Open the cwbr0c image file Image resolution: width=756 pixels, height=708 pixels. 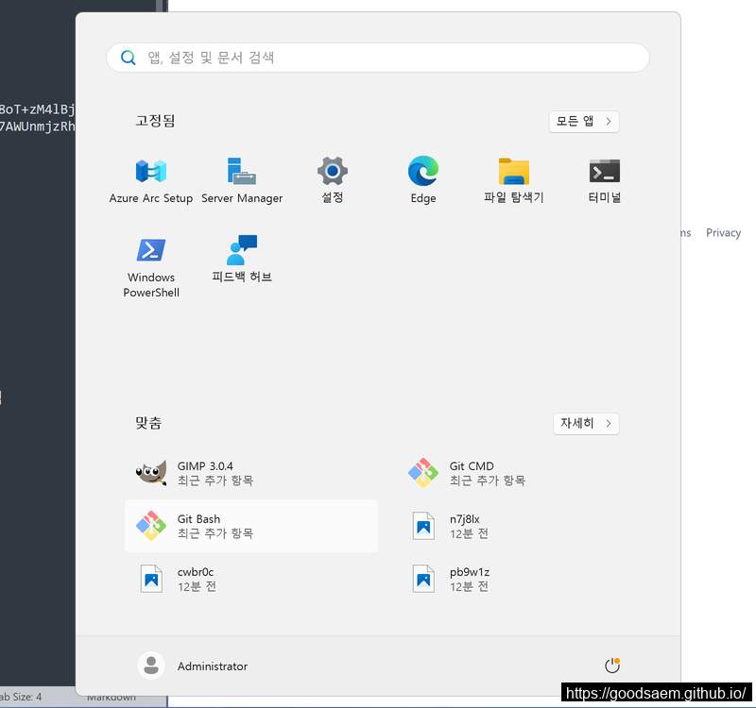click(251, 579)
